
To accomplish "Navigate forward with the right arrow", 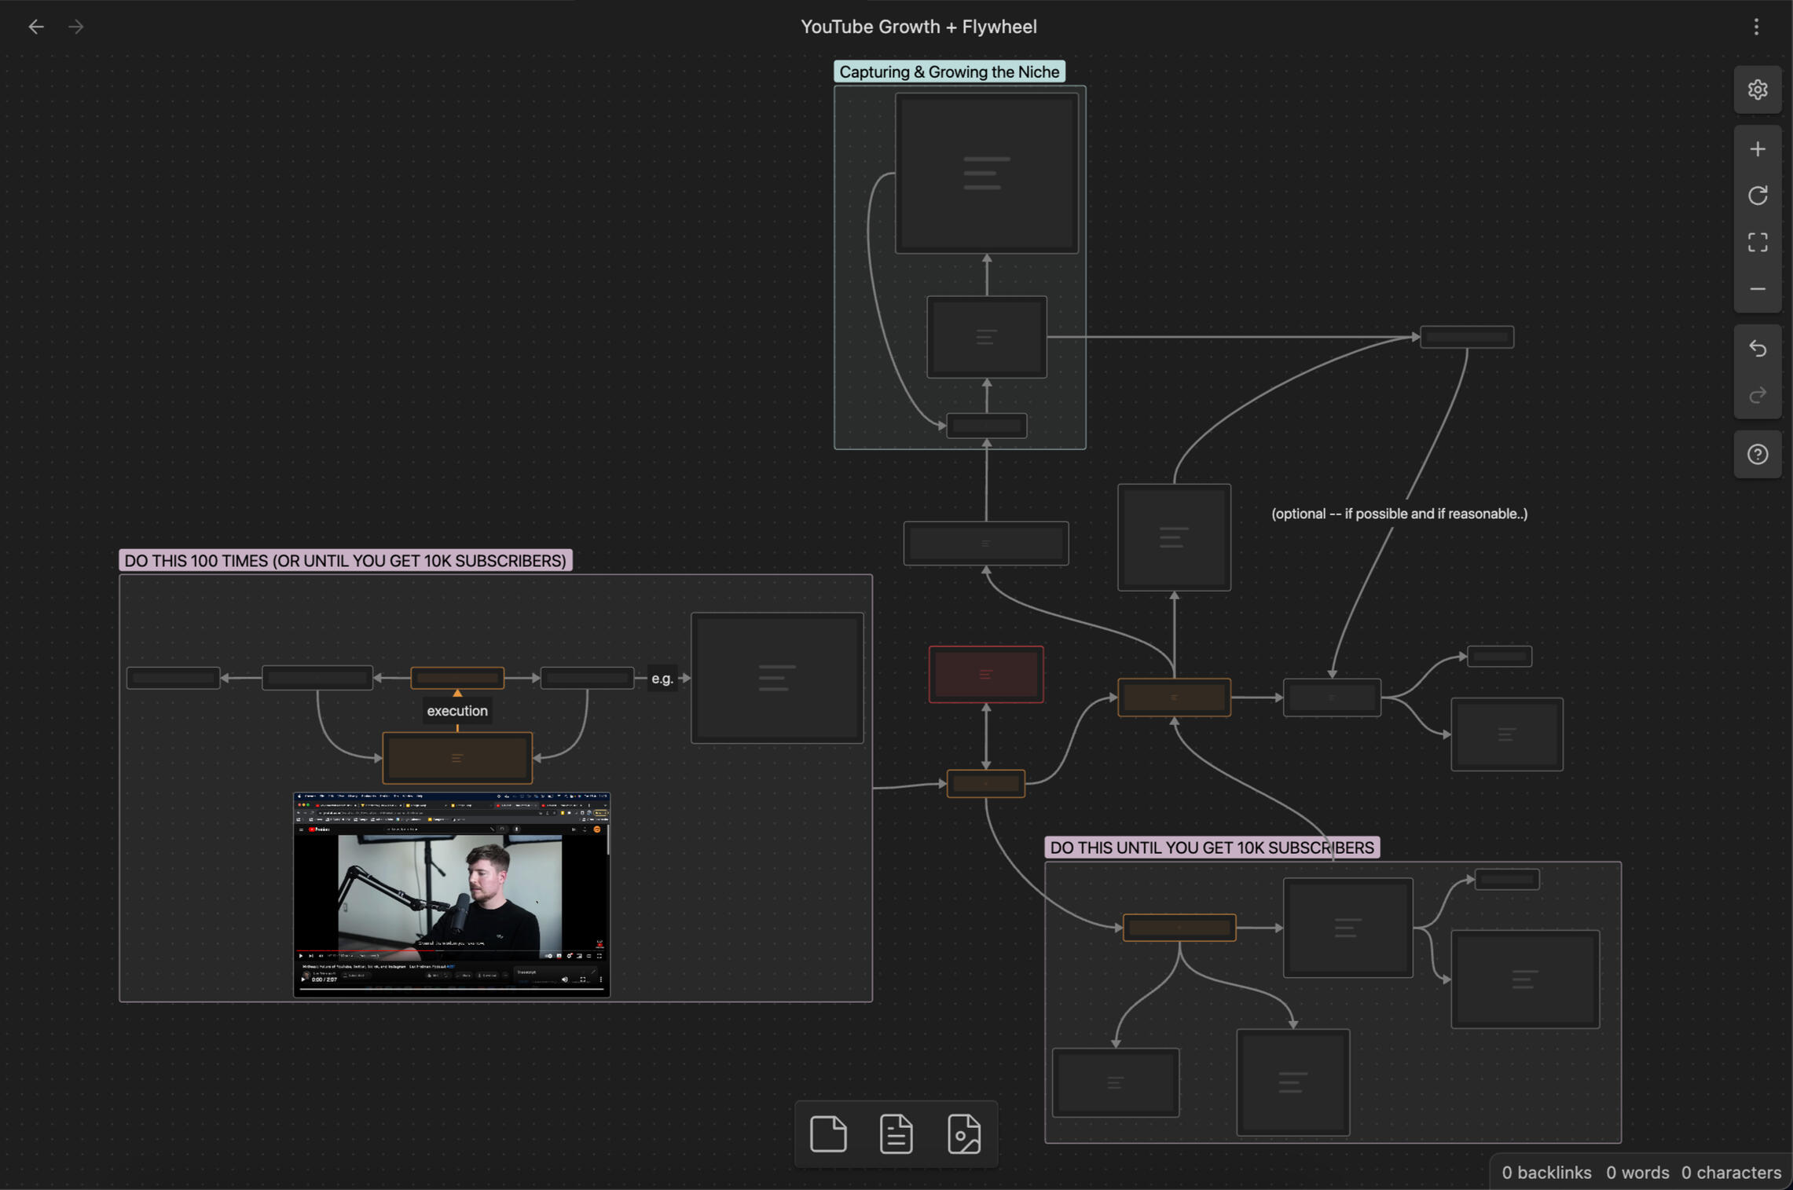I will (75, 27).
